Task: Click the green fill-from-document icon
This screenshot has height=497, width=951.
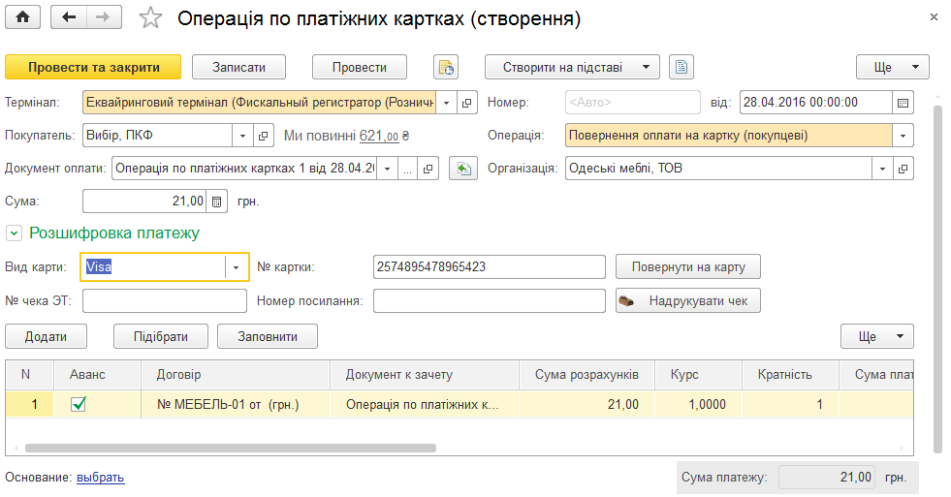Action: pyautogui.click(x=463, y=169)
